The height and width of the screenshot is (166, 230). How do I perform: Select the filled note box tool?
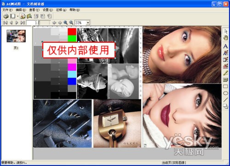pos(225,80)
